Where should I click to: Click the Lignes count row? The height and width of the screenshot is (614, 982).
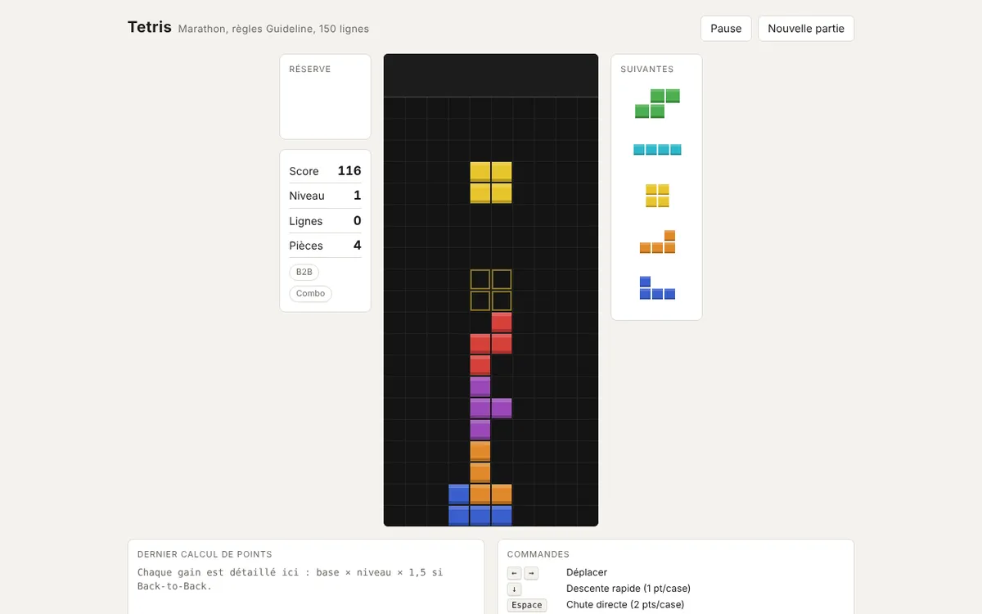[x=325, y=220]
